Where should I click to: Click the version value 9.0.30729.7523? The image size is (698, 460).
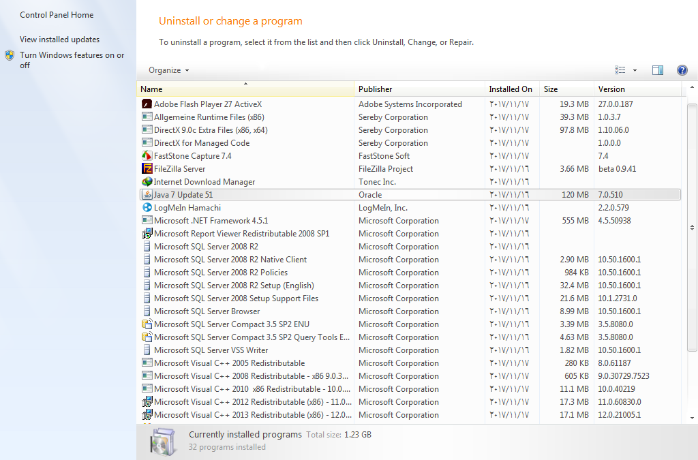pyautogui.click(x=623, y=376)
